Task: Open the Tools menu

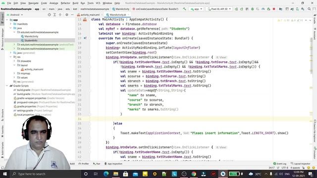Action: pos(90,3)
